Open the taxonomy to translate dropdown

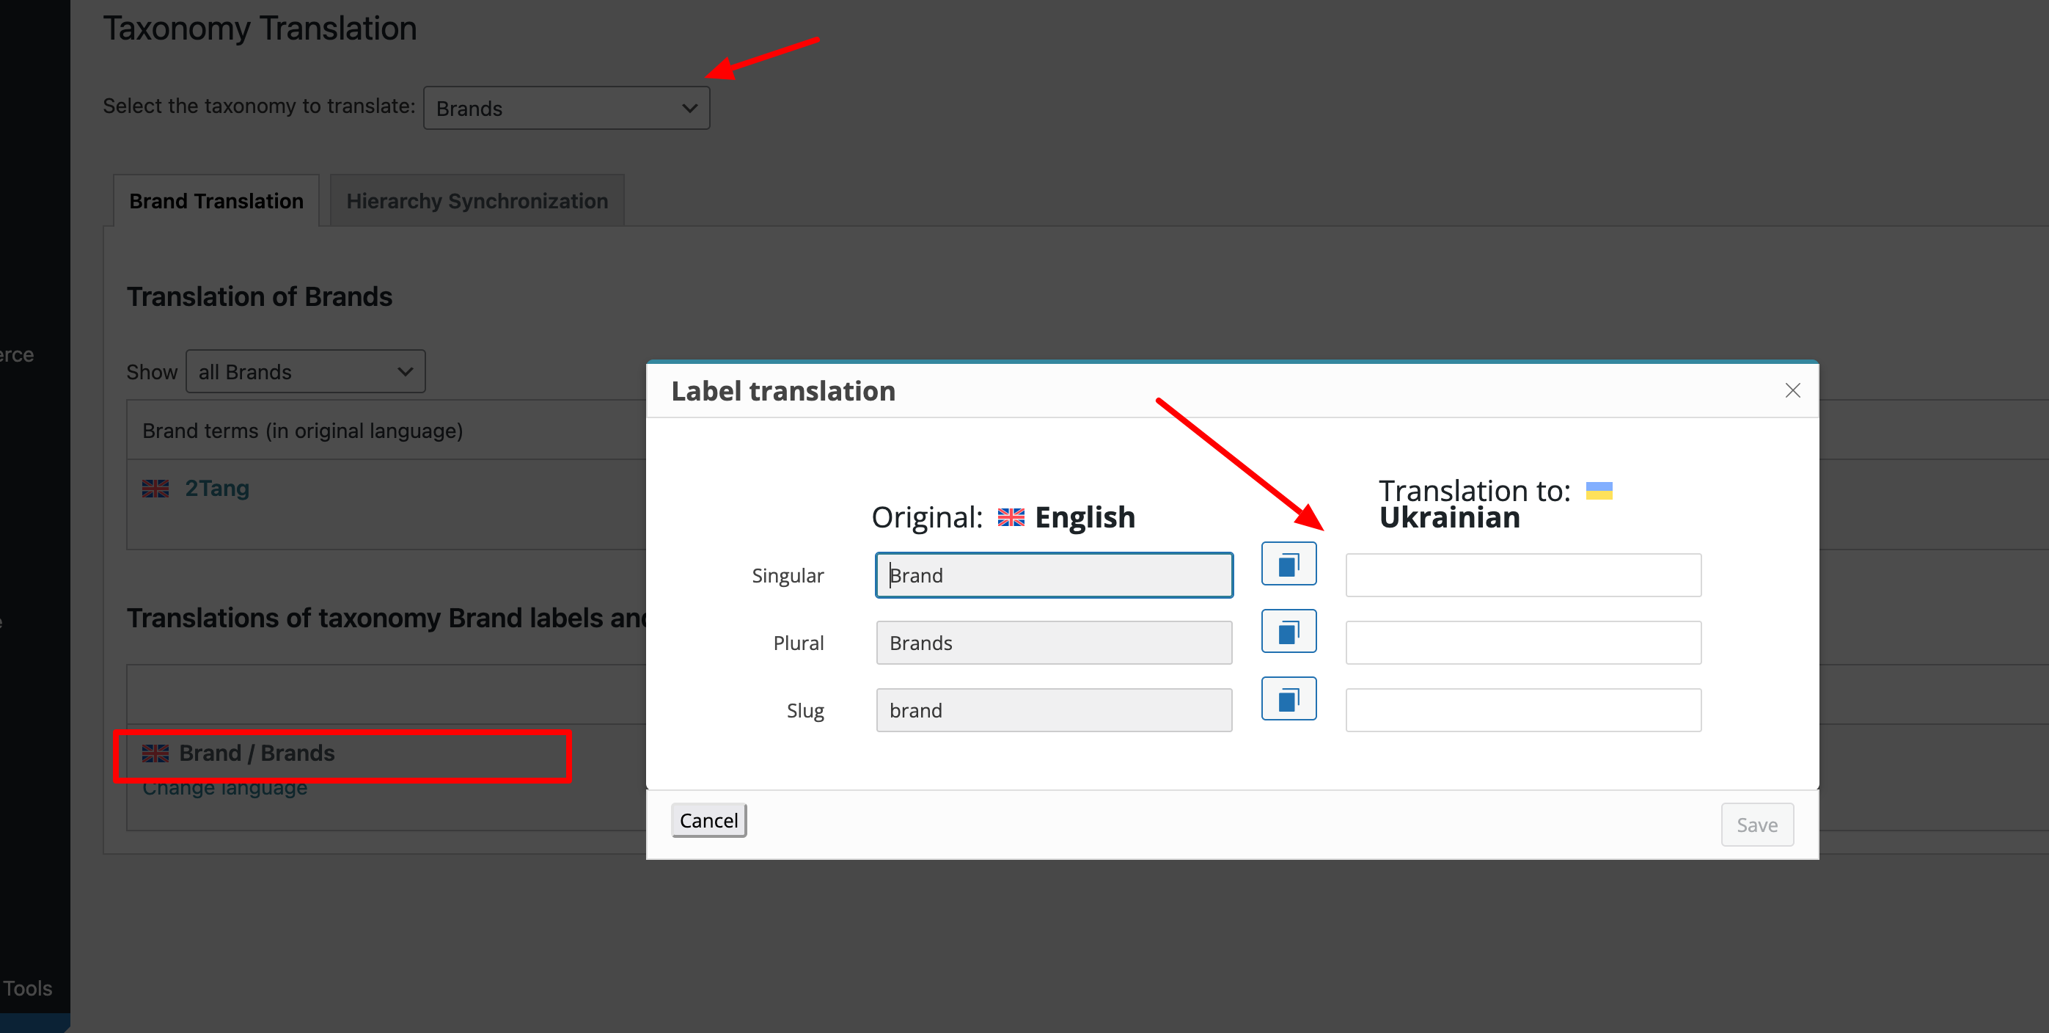566,109
